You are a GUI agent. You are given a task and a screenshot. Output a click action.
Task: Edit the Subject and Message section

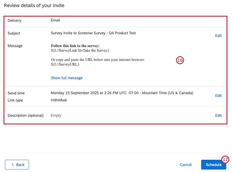coord(218,36)
